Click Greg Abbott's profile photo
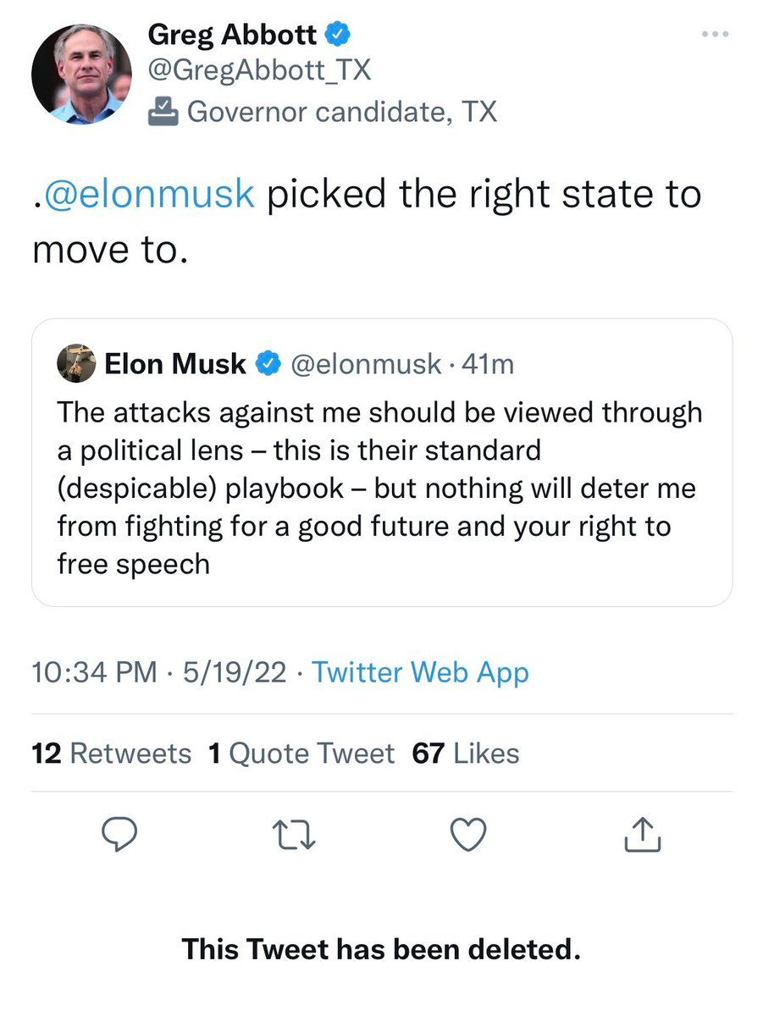 pyautogui.click(x=82, y=75)
